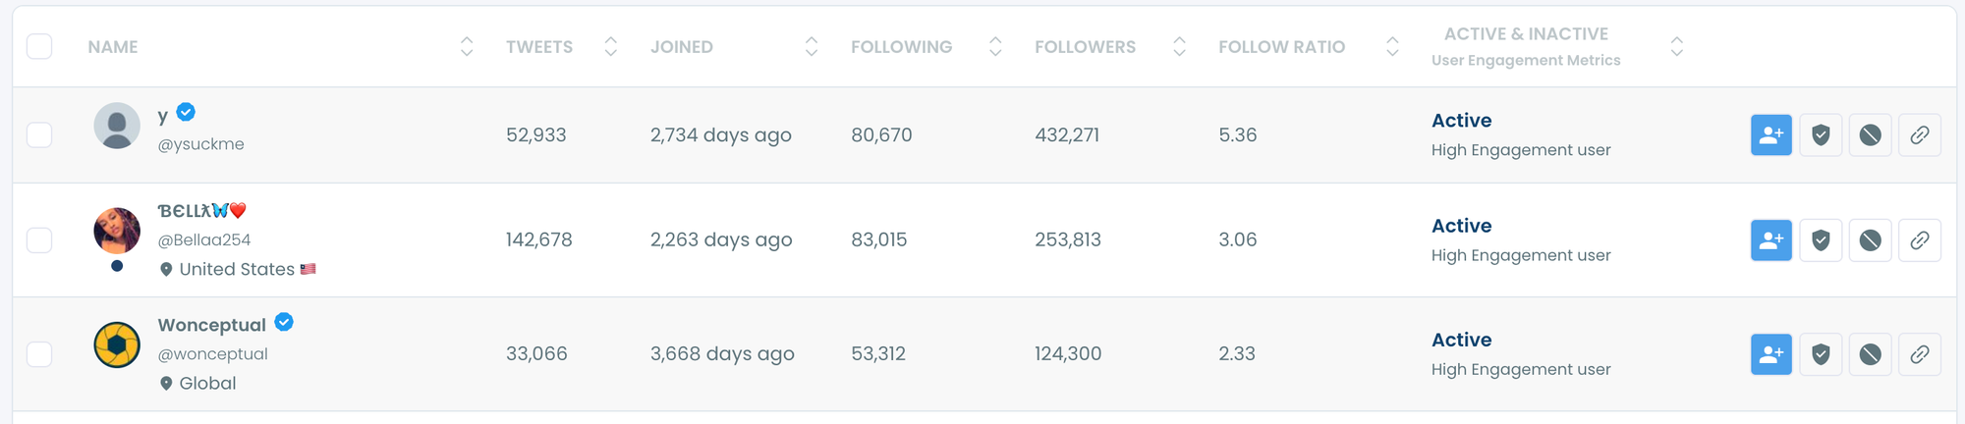Click the shield icon for @wonceptual
Viewport: 1965px width, 424px height.
(1821, 354)
